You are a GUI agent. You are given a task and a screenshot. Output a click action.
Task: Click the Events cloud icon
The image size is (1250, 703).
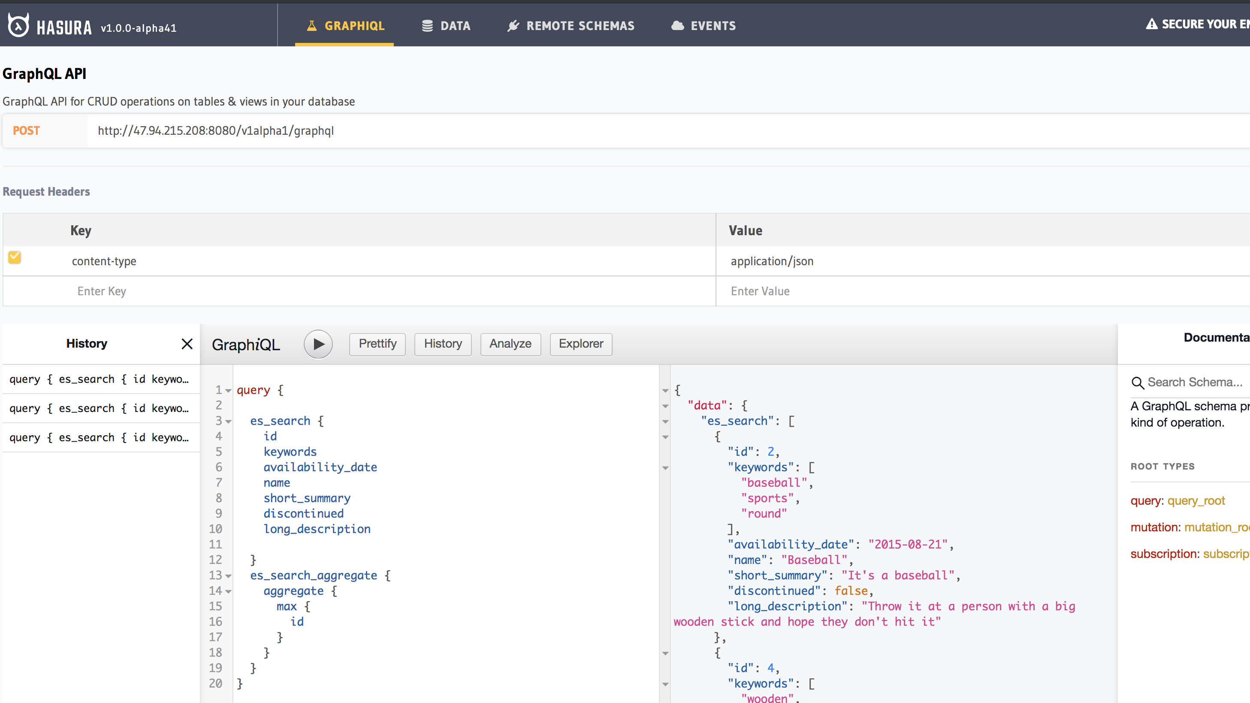677,26
